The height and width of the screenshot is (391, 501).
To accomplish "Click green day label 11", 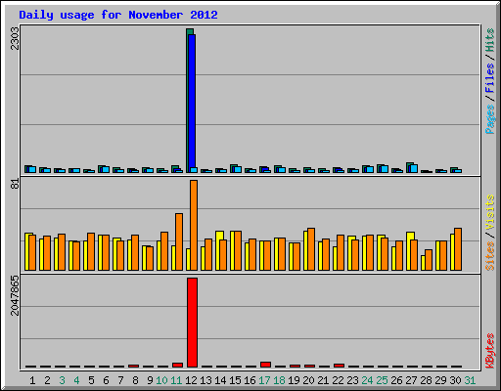I will (176, 380).
